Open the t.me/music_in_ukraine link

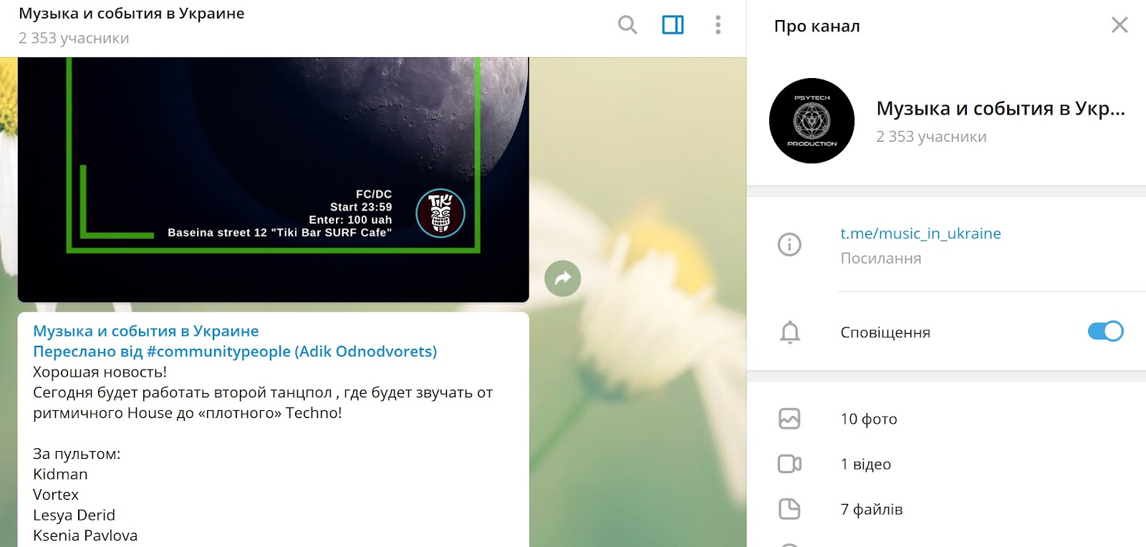(920, 233)
